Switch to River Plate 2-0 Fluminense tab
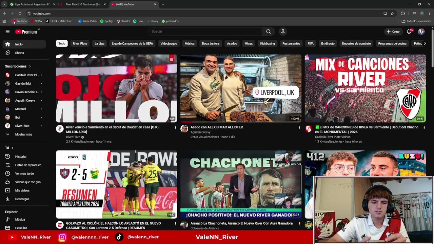The width and height of the screenshot is (434, 244). coord(83,4)
